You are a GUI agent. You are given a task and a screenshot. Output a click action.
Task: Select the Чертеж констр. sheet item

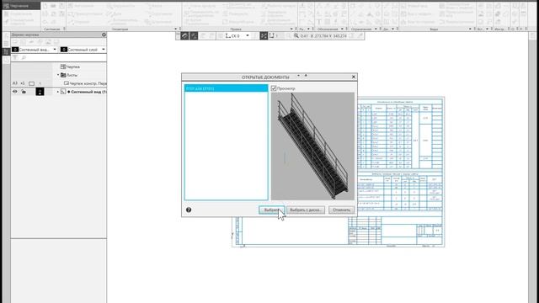point(85,83)
